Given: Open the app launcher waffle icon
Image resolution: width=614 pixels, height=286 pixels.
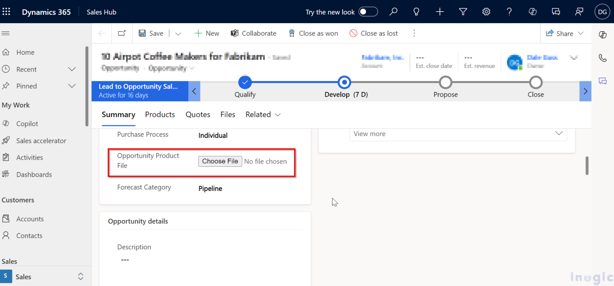Looking at the screenshot, I should pos(6,12).
